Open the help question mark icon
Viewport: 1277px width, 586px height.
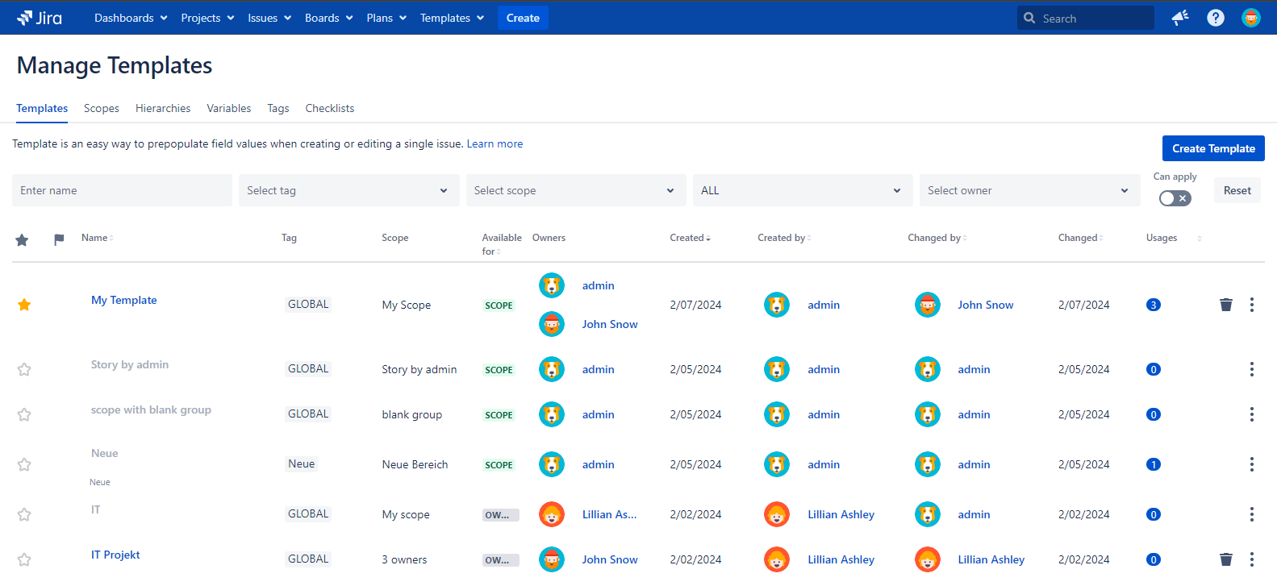pyautogui.click(x=1216, y=18)
